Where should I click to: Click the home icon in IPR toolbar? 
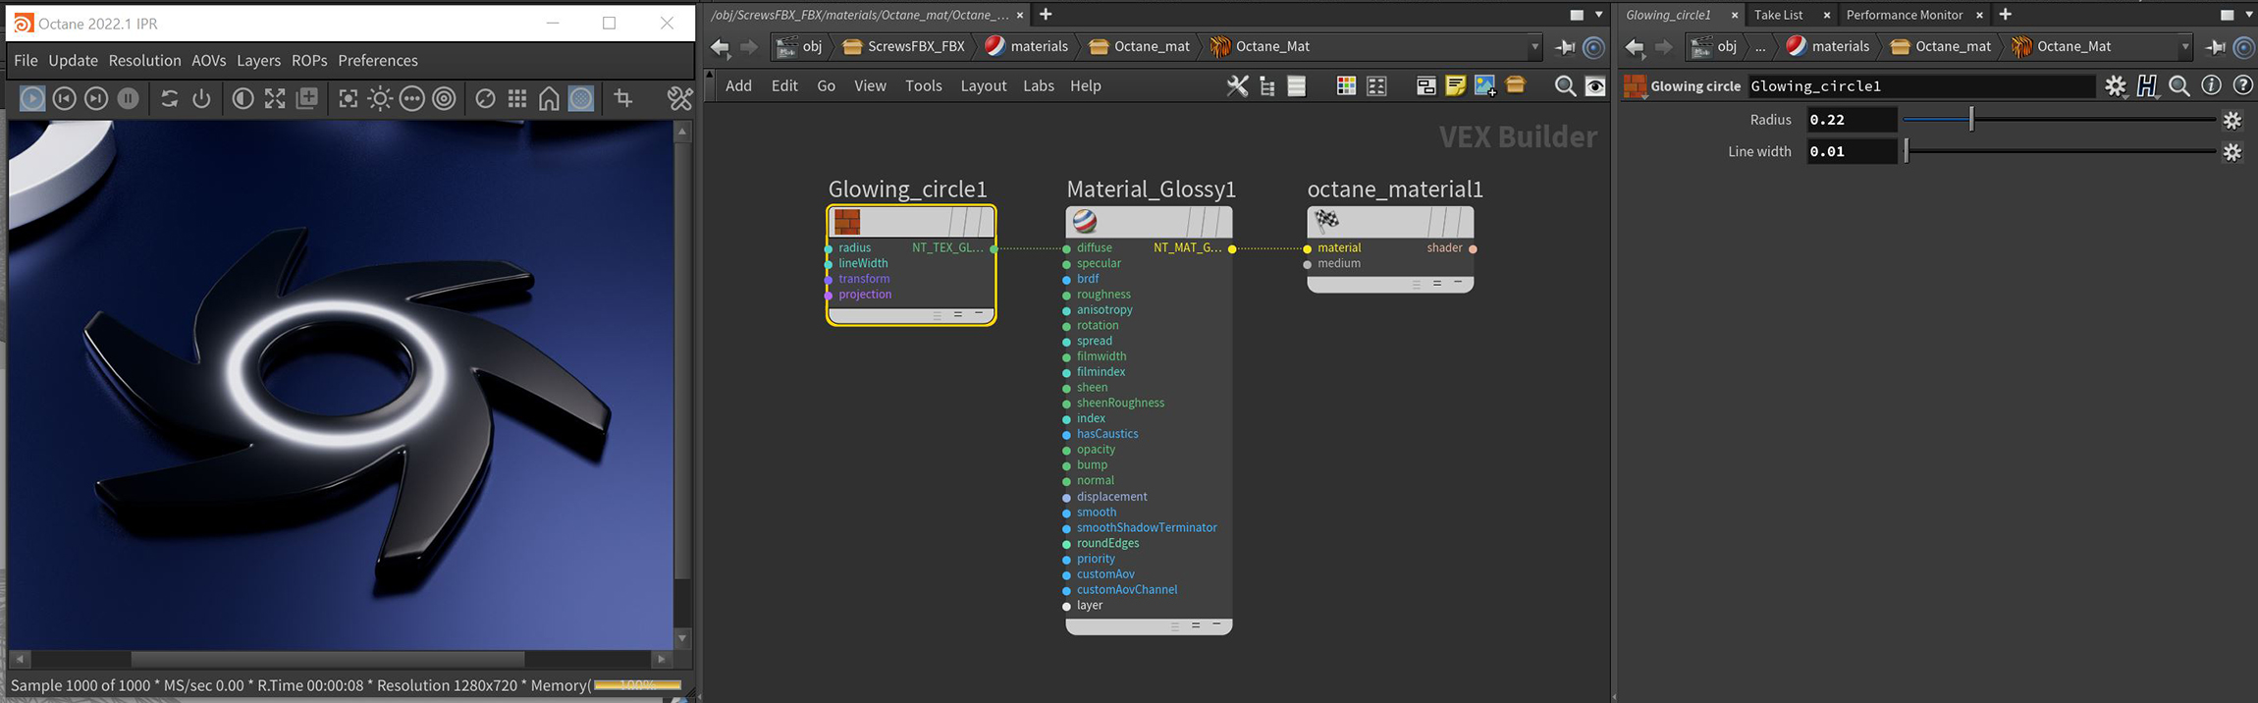(x=550, y=98)
